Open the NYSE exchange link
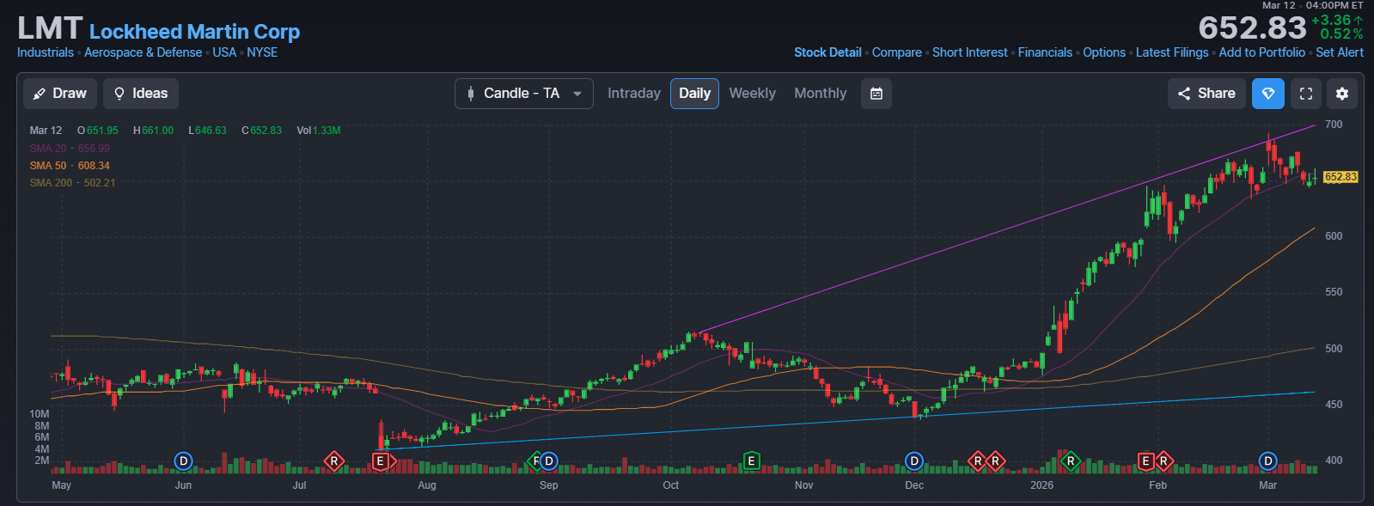Screen dimensions: 1374x506 [x=262, y=52]
